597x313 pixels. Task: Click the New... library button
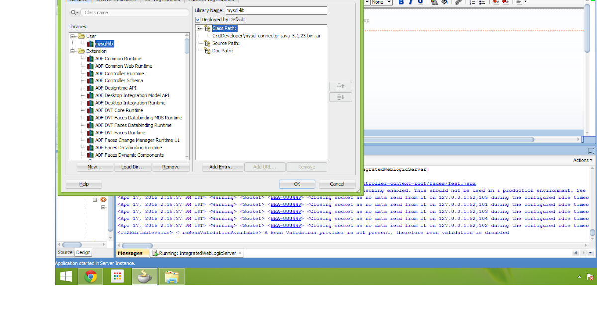coord(95,167)
